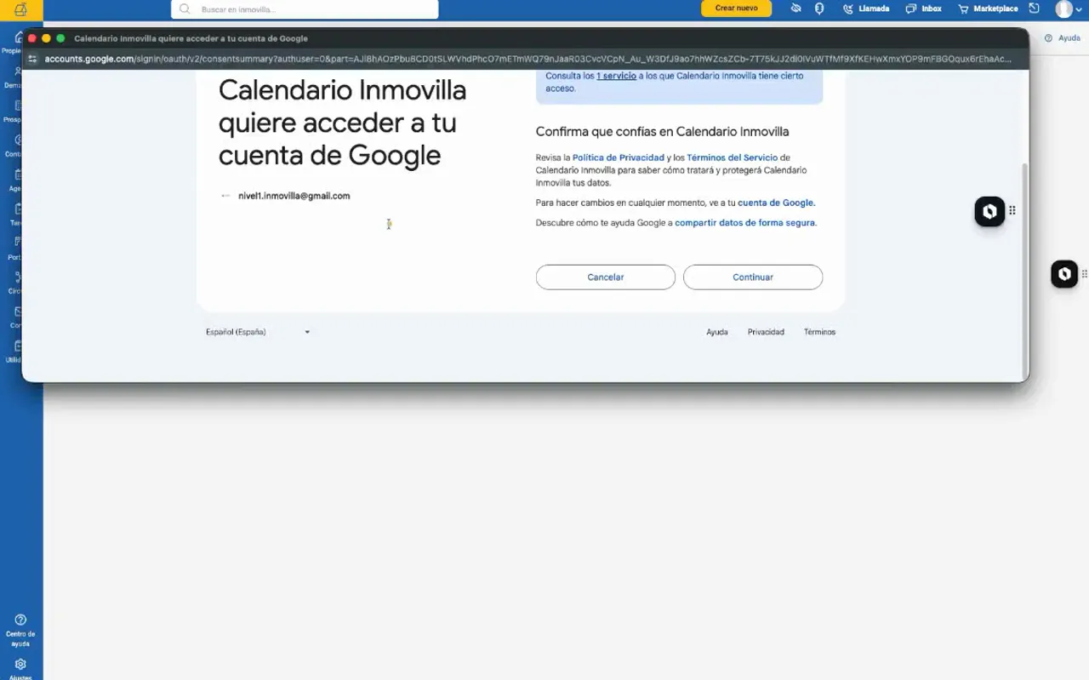This screenshot has height=680, width=1089.
Task: Click the lower floating black hexagon widget
Action: [x=1064, y=274]
